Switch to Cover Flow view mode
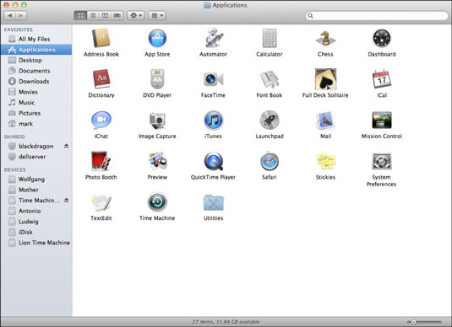Screen dimensions: 452x327 117,15
